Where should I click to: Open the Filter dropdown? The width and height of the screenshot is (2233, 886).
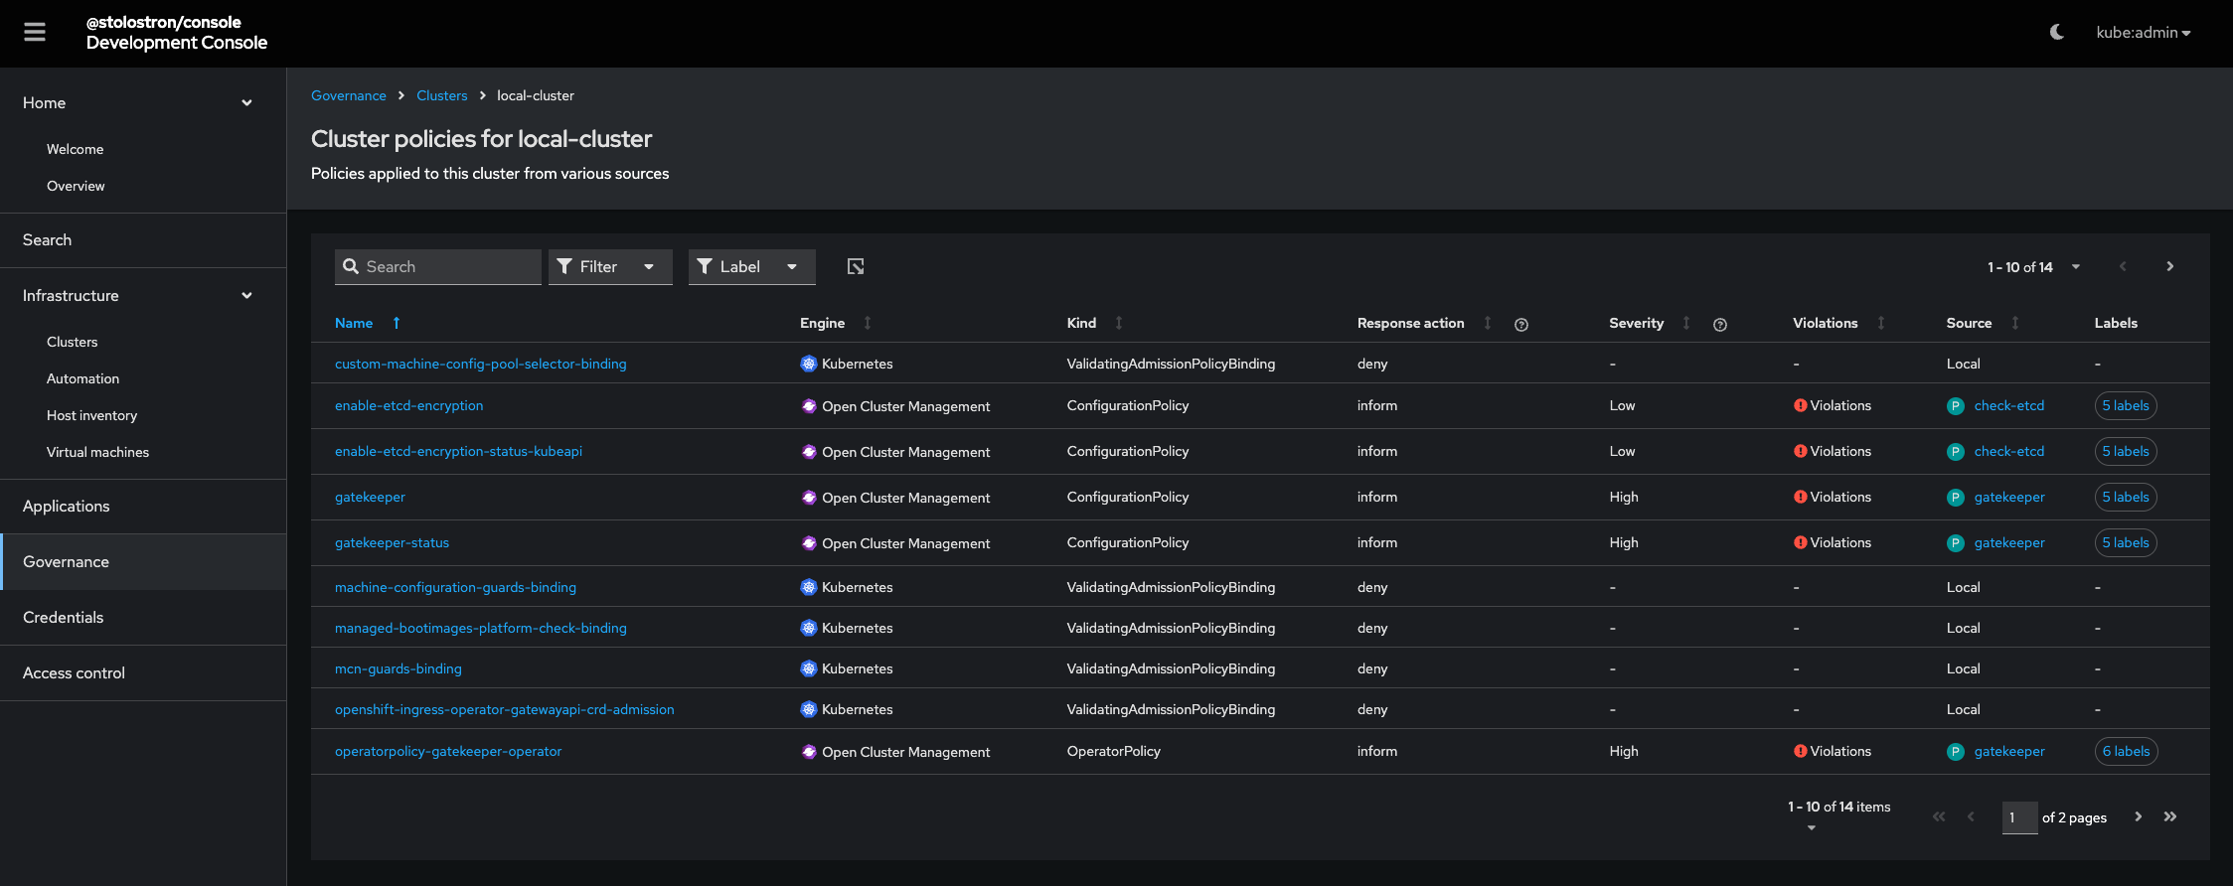pos(609,266)
